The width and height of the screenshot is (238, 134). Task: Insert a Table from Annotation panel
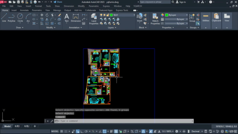click(84, 23)
